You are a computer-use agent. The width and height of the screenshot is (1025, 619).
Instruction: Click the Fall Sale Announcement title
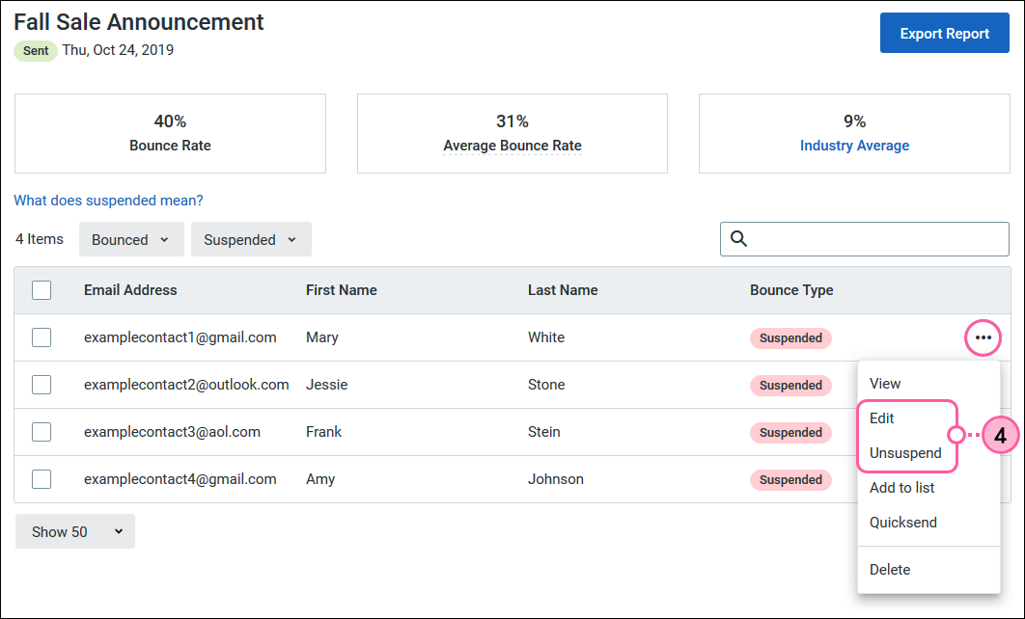coord(139,22)
